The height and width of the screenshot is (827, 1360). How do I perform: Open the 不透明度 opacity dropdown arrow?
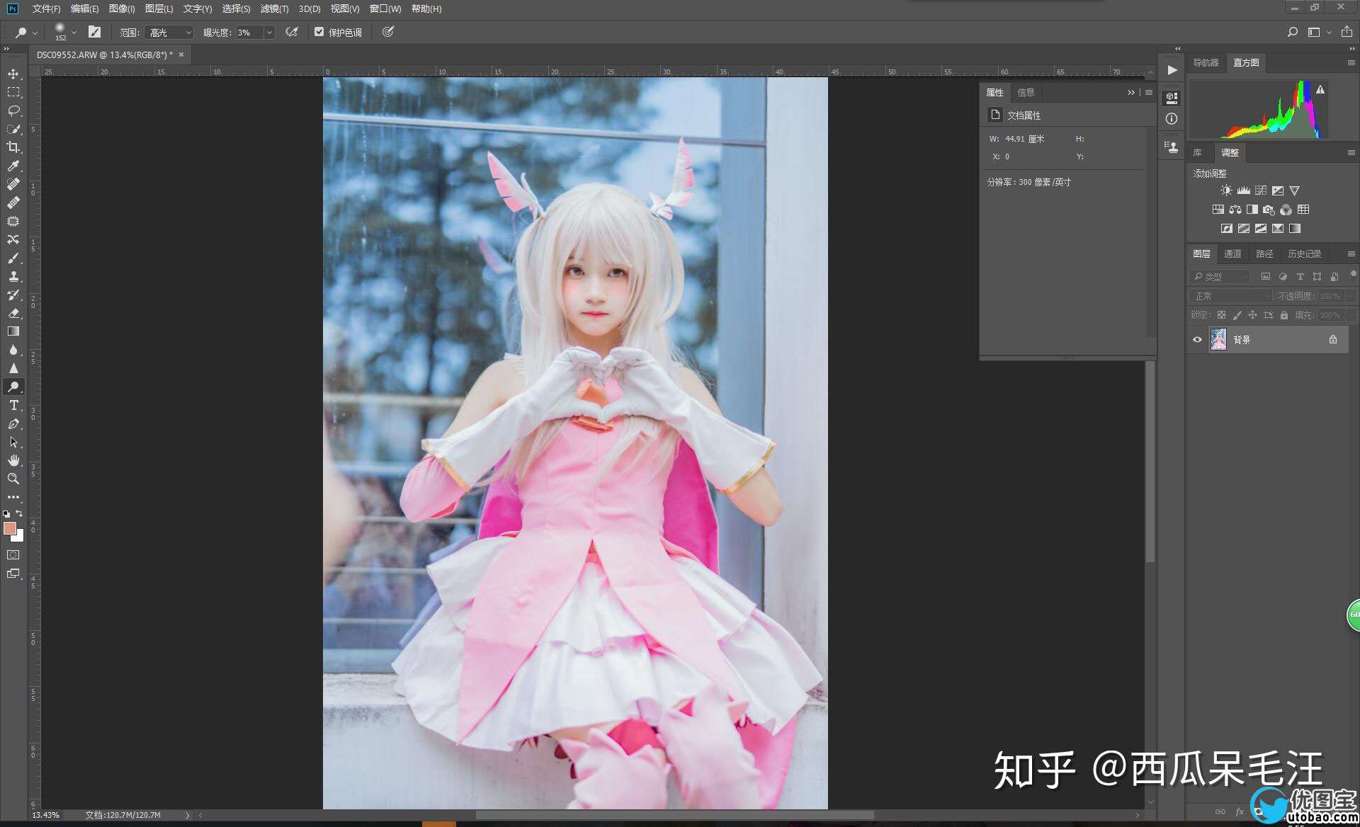(1351, 296)
